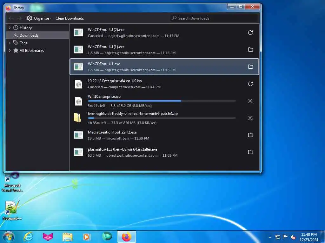Click the Library window title text
The image size is (325, 243).
click(x=18, y=8)
